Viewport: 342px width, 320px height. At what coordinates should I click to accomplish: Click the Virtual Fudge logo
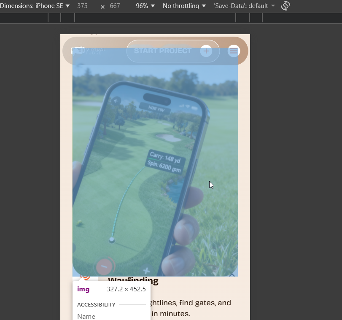coord(88,51)
